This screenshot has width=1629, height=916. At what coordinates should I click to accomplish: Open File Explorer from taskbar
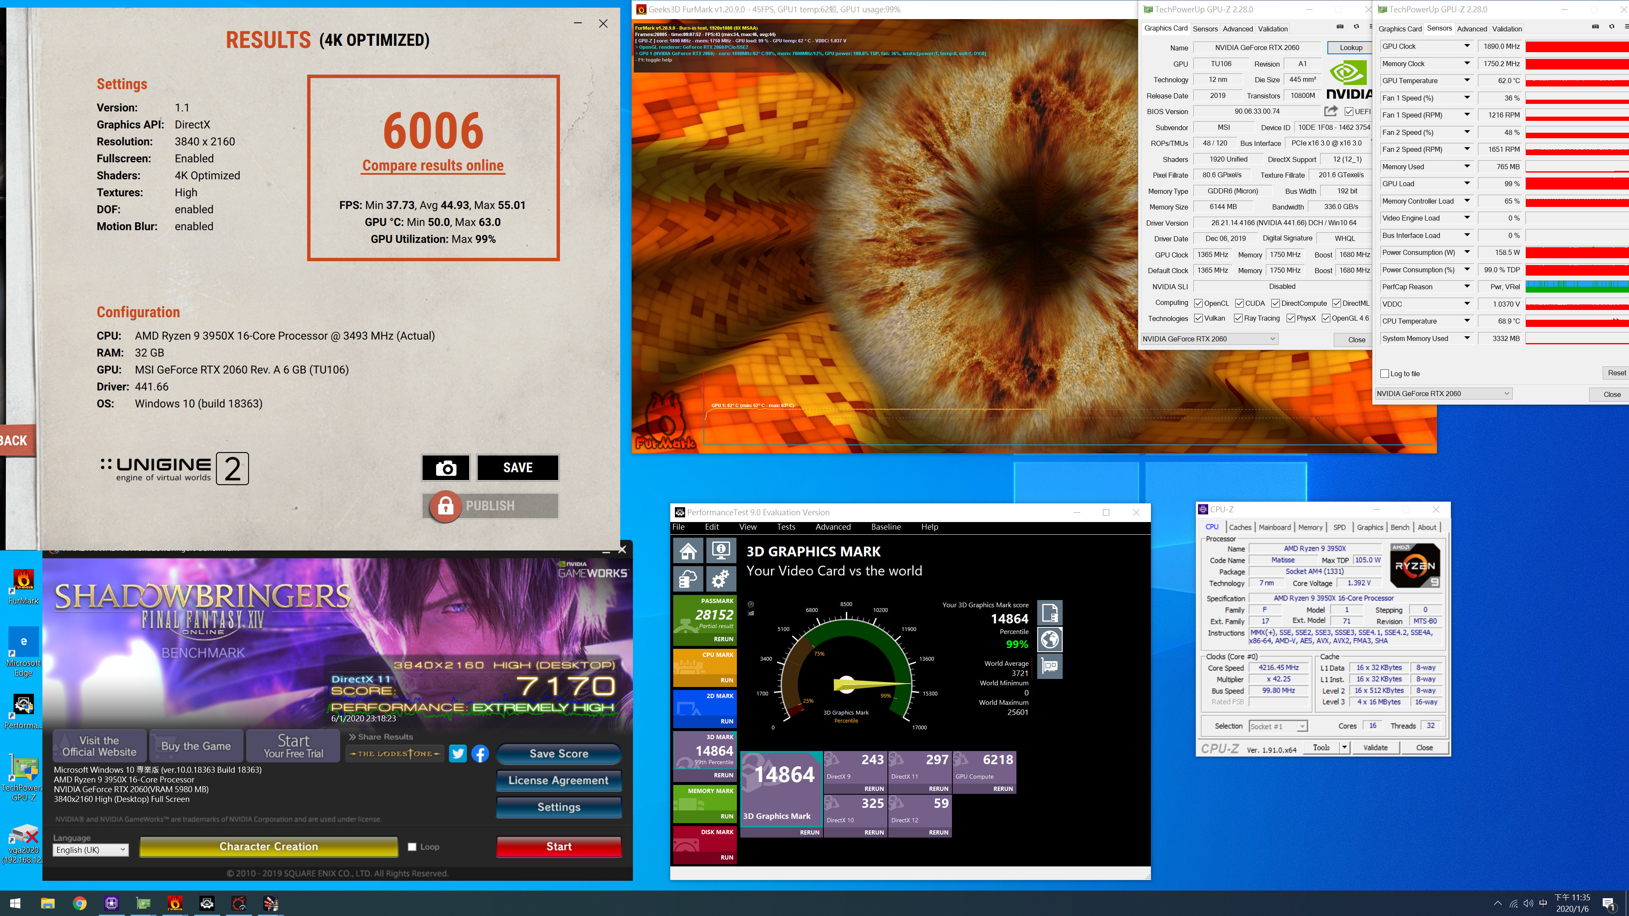[x=48, y=903]
